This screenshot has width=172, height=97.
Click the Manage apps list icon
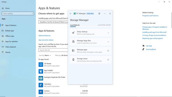(x=73, y=51)
